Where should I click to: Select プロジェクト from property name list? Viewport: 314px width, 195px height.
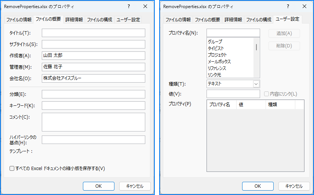pyautogui.click(x=230, y=55)
